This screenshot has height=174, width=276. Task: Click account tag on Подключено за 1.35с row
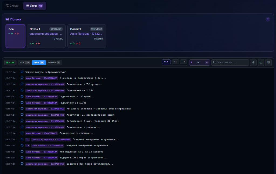click(45, 91)
